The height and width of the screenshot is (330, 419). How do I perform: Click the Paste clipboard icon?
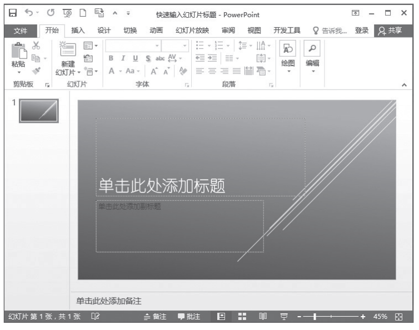pos(19,50)
